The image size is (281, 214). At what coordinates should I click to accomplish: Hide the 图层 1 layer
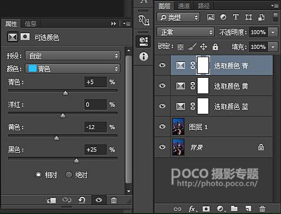162,126
